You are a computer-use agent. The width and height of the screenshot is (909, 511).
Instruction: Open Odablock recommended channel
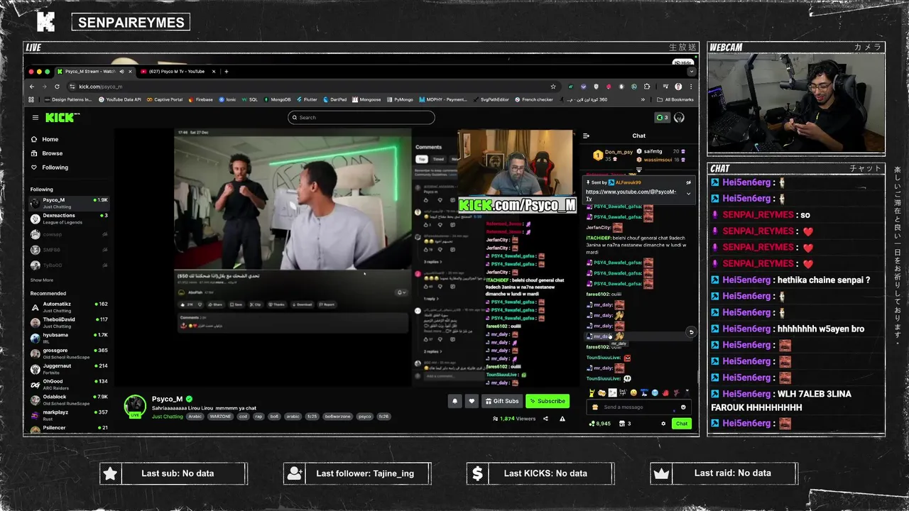pyautogui.click(x=69, y=400)
